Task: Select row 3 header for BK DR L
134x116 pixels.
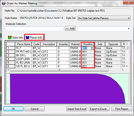Action: tap(11, 55)
